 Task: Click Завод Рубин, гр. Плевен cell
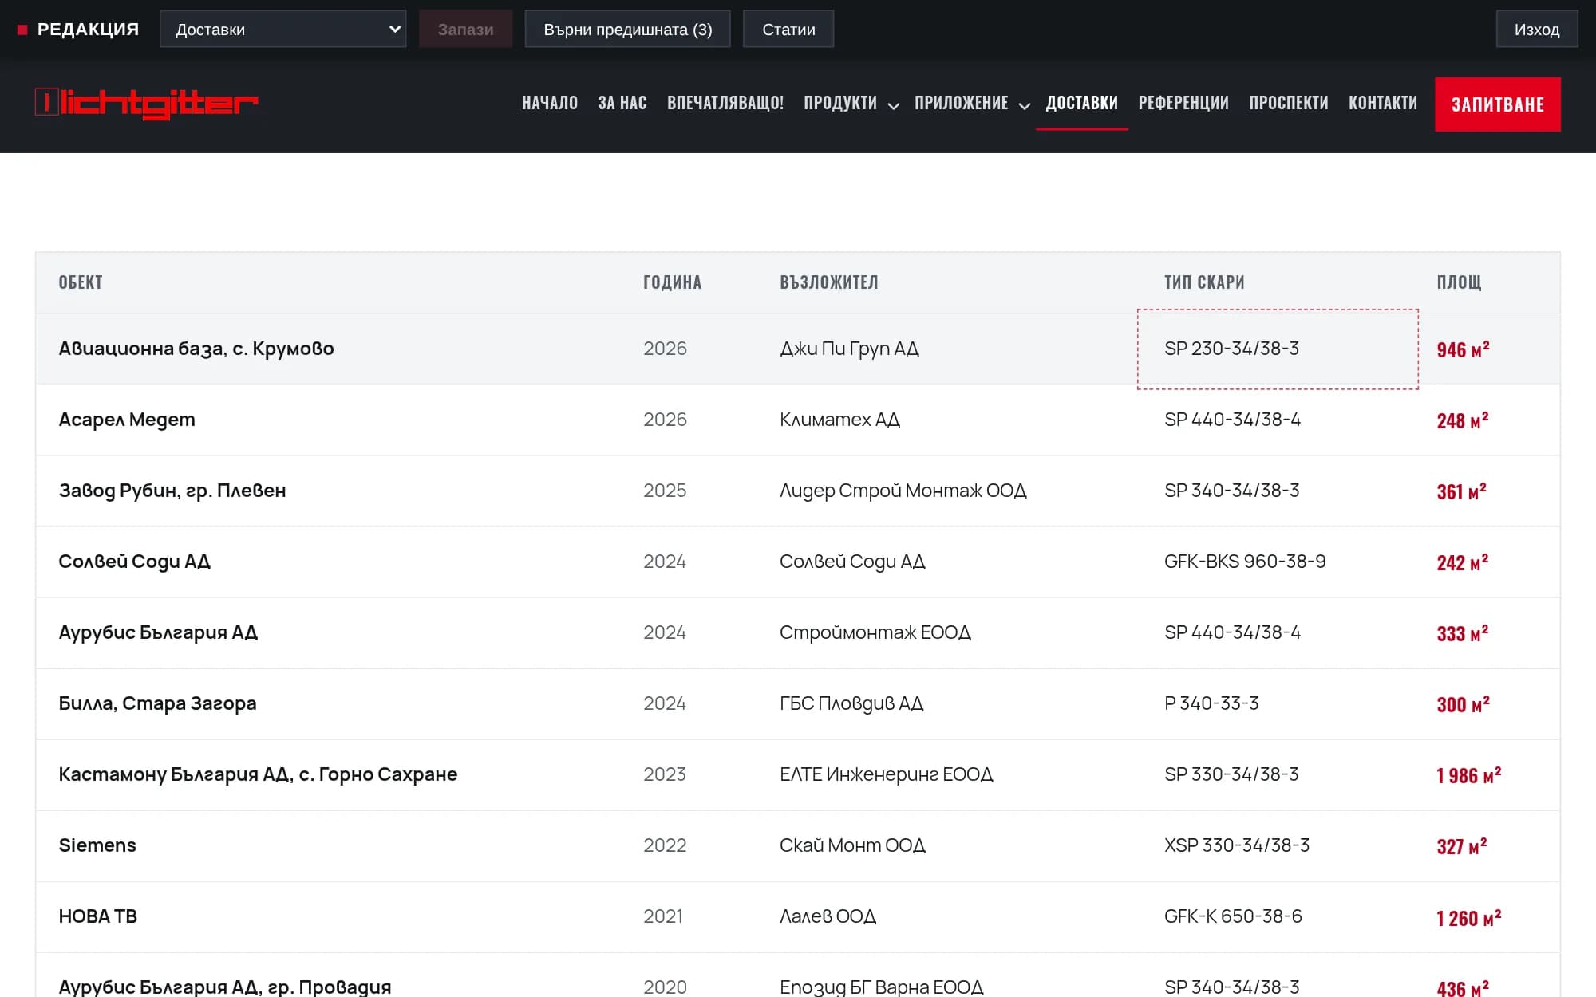pyautogui.click(x=172, y=491)
